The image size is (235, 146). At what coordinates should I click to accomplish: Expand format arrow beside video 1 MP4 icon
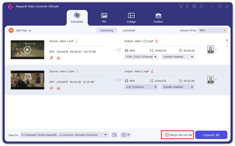tap(216, 49)
